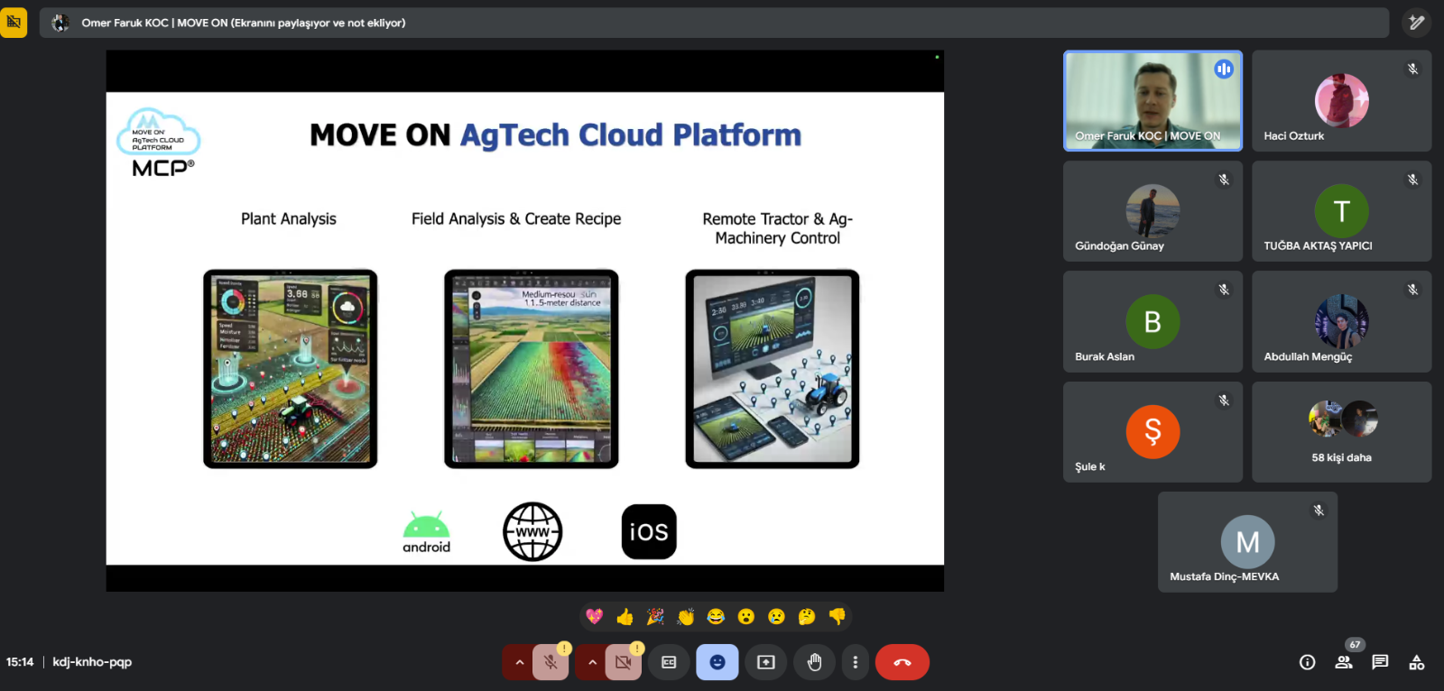
Task: Click the 'Plant Analysis' heading
Action: coord(289,219)
